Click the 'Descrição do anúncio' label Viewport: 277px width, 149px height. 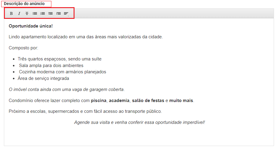click(x=24, y=4)
